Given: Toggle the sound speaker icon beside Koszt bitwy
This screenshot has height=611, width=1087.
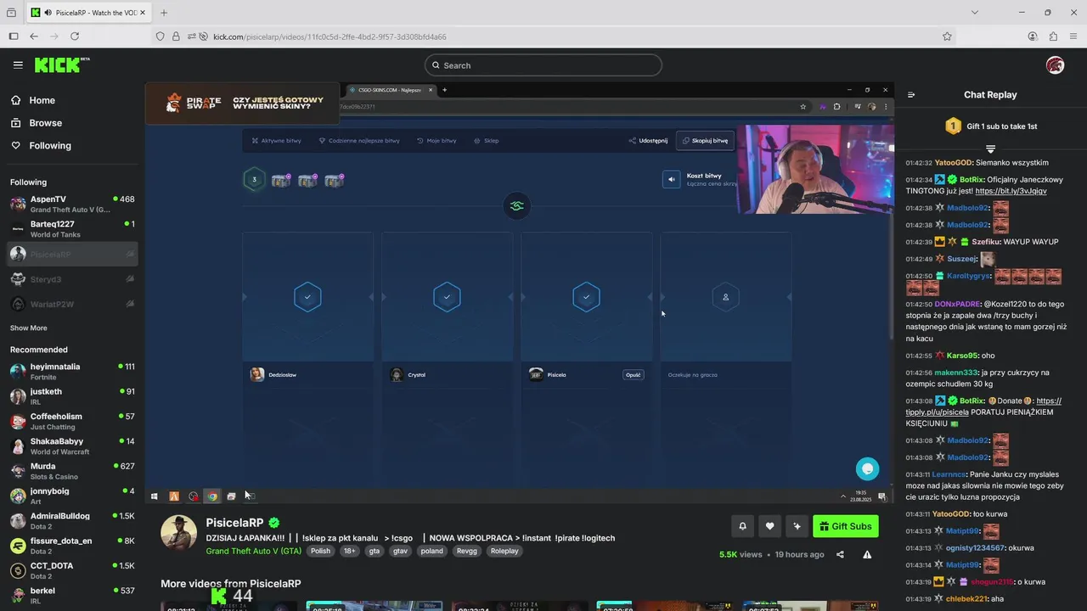Looking at the screenshot, I should point(672,179).
